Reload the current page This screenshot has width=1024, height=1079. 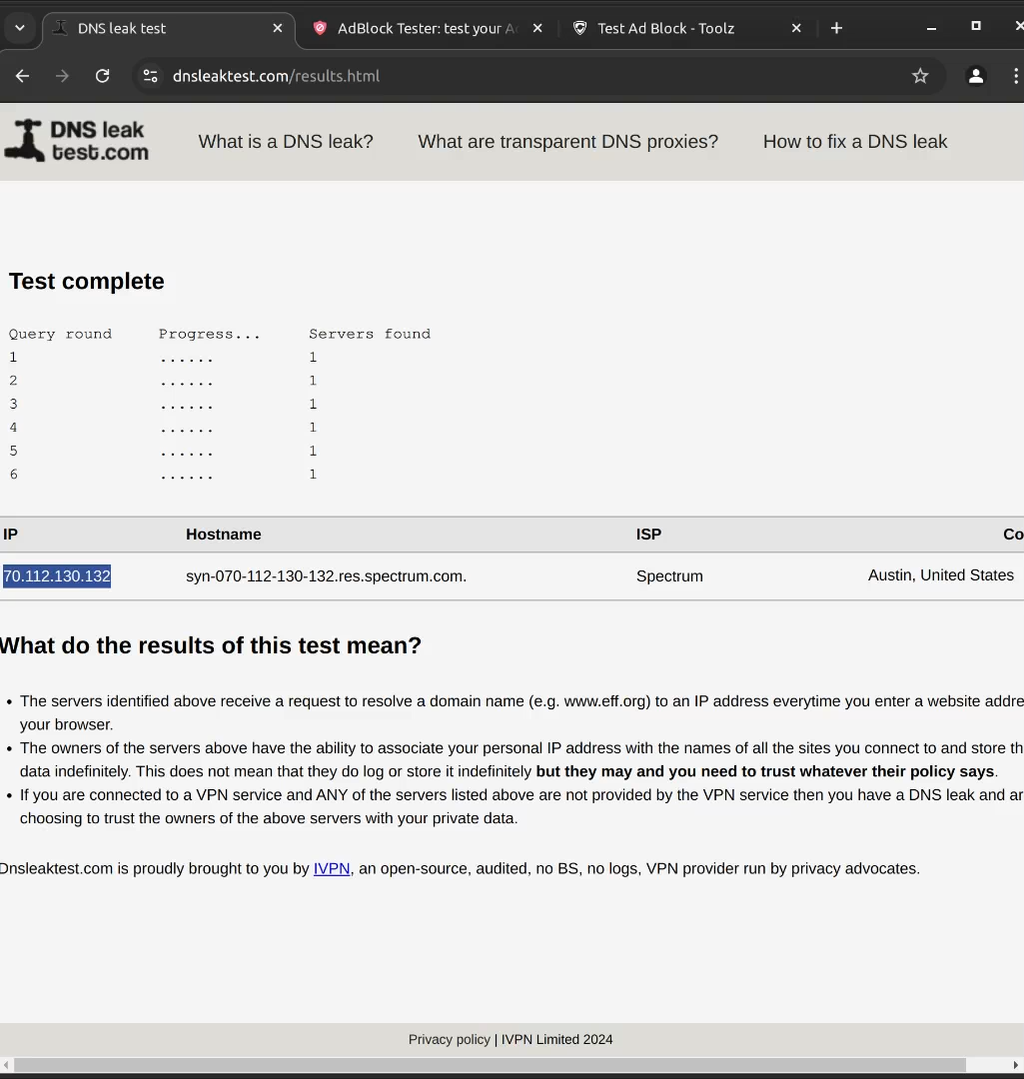(103, 76)
